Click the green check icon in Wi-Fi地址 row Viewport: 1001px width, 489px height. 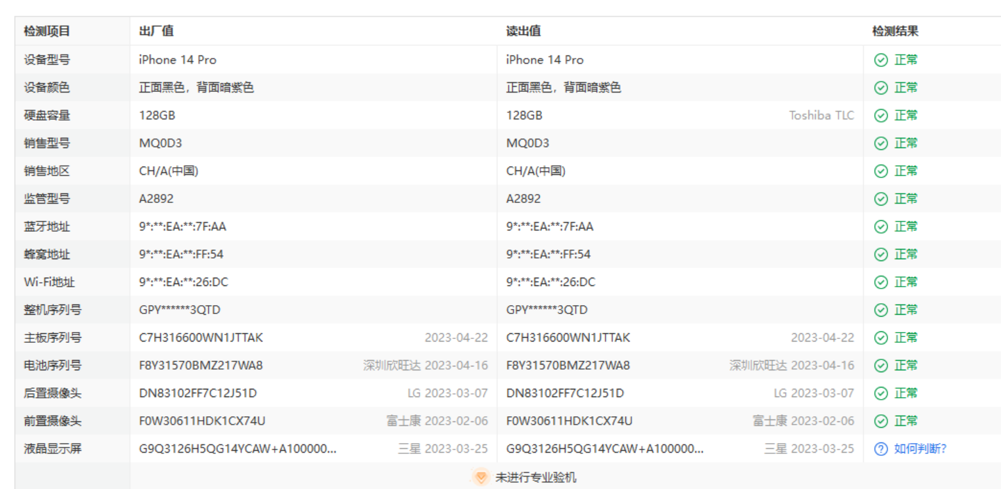pyautogui.click(x=881, y=282)
